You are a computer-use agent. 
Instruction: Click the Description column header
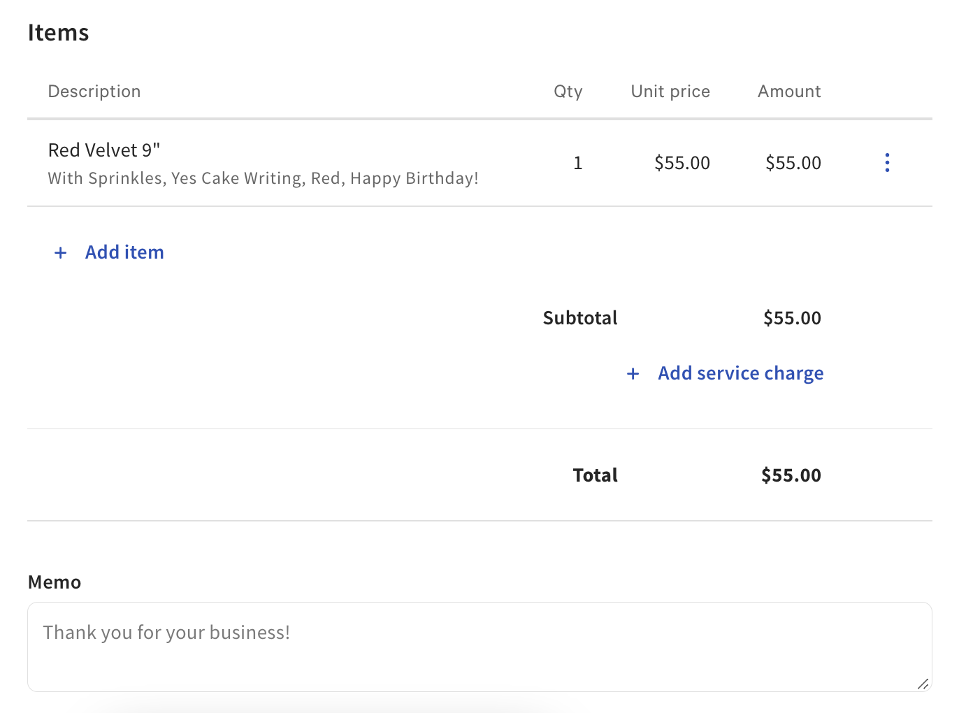click(x=94, y=91)
